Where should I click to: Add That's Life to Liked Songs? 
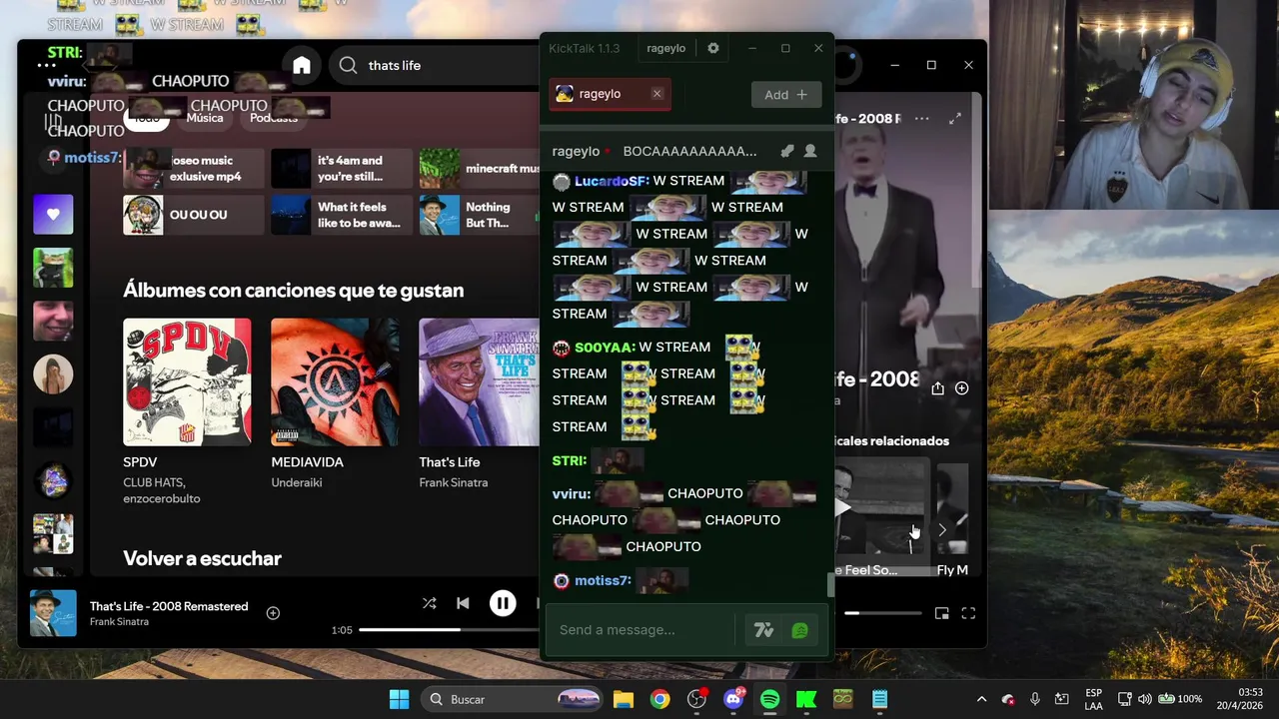point(273,613)
